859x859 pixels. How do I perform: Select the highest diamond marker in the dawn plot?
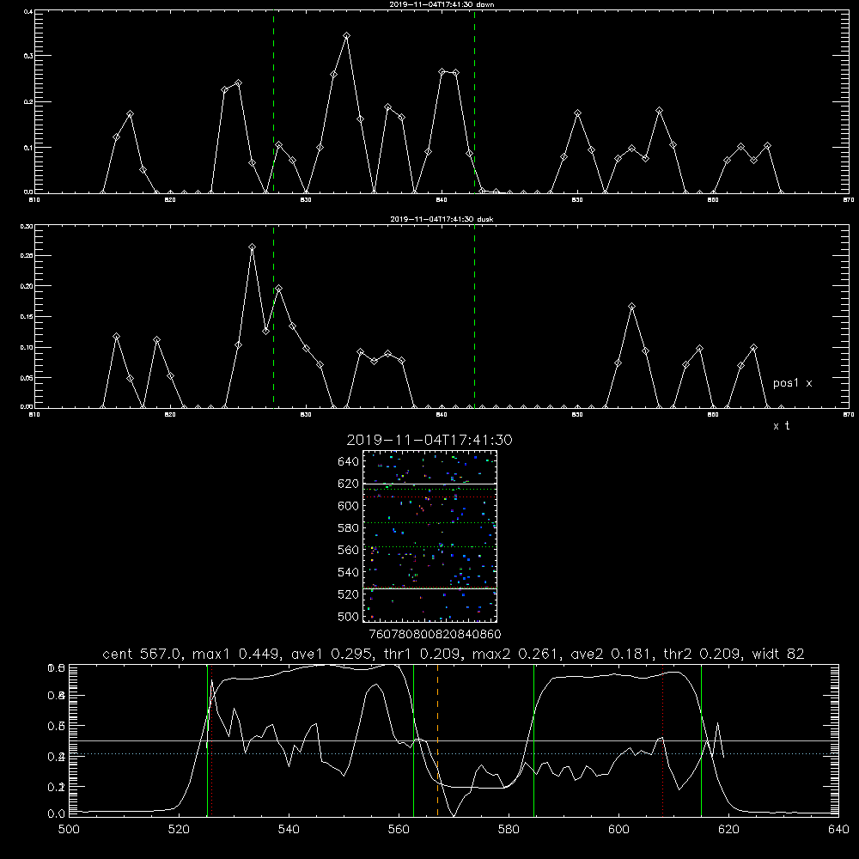347,36
